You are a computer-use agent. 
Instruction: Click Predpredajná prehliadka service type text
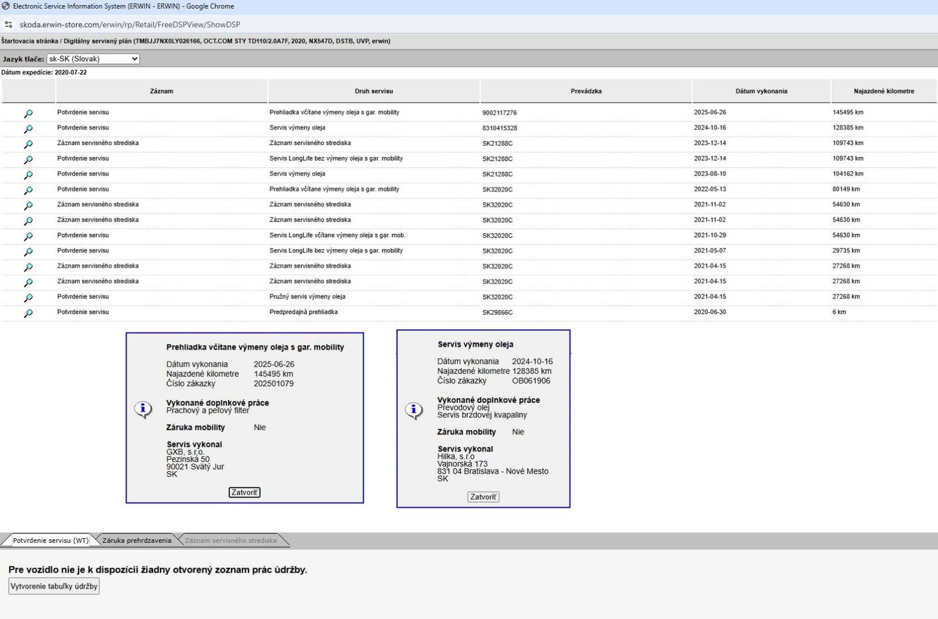pos(303,312)
